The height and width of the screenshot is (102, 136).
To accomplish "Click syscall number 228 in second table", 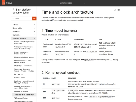I will coord(44,92).
